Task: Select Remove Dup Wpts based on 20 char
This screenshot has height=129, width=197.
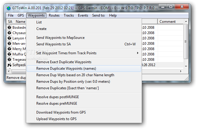Action: coord(84,75)
